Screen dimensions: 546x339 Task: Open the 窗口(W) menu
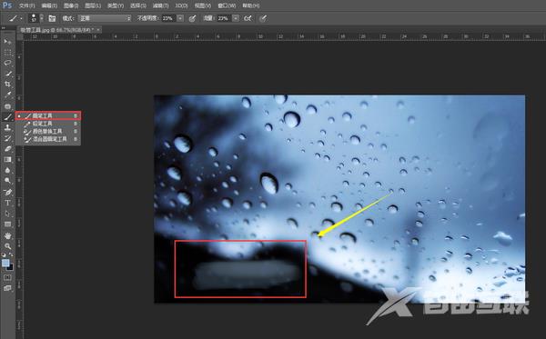tap(227, 5)
